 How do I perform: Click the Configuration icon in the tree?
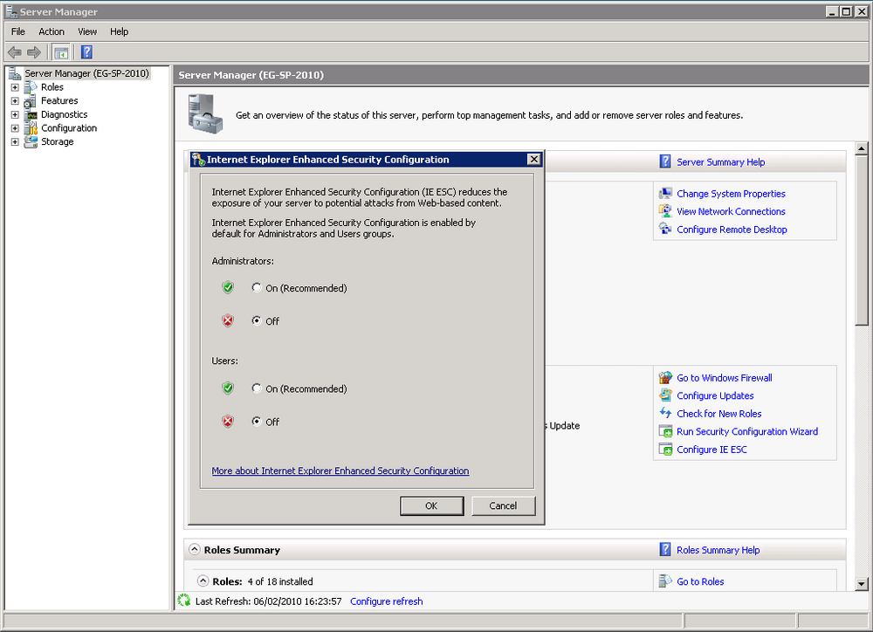(x=31, y=128)
